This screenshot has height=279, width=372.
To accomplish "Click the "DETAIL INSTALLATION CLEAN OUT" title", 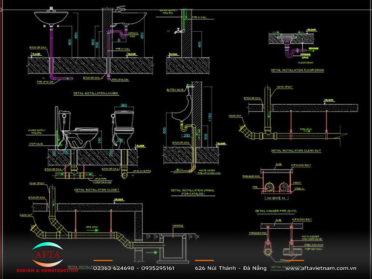I will [x=296, y=151].
